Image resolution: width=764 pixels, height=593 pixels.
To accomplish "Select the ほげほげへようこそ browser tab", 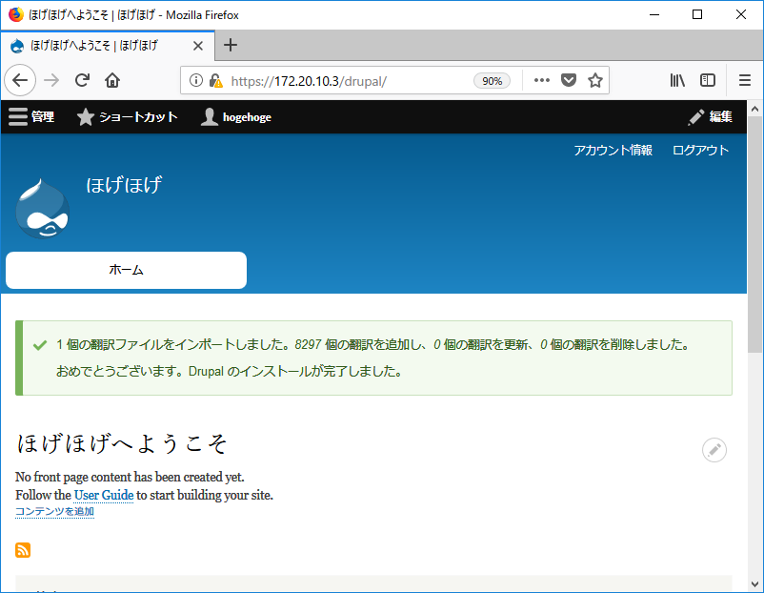I will click(x=108, y=46).
